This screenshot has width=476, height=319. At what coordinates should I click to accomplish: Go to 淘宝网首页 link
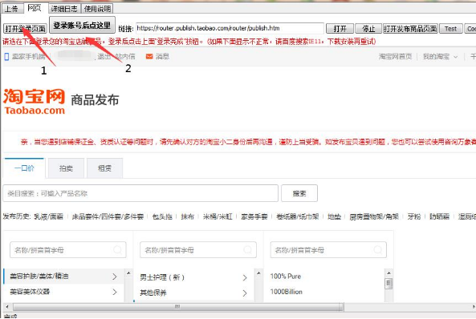tap(395, 56)
